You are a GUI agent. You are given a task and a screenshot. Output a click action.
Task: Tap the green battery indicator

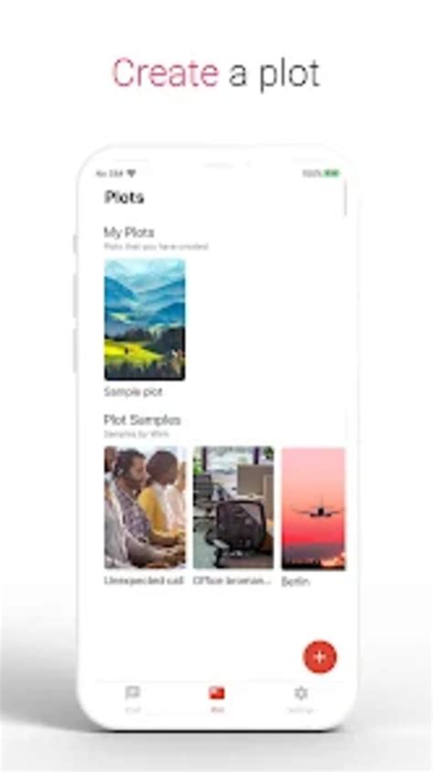(333, 174)
